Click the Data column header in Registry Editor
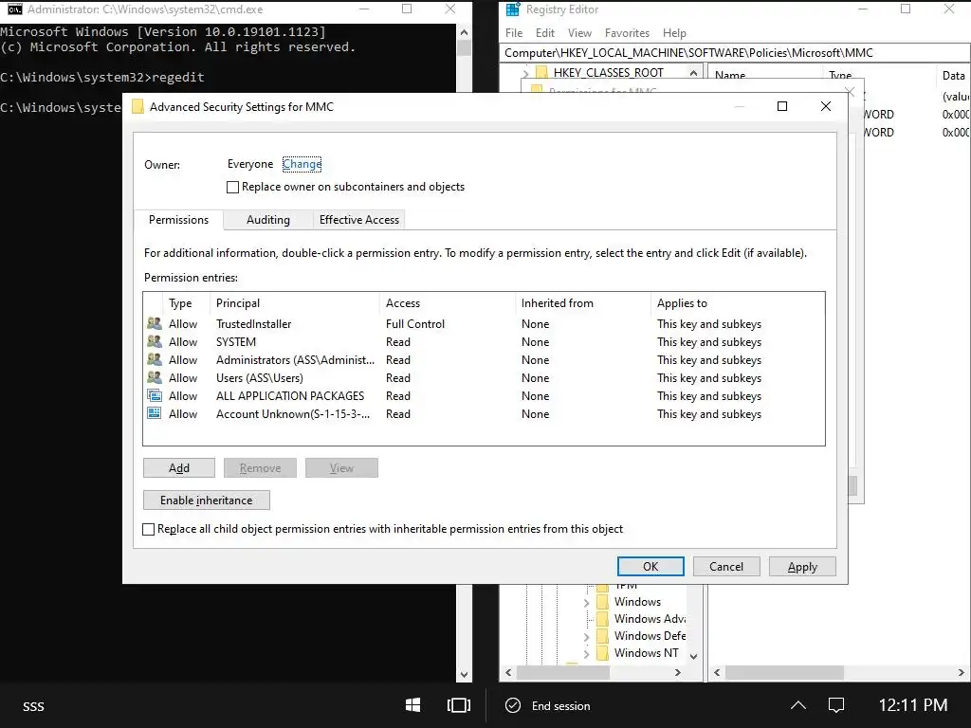The height and width of the screenshot is (728, 971). pos(953,75)
